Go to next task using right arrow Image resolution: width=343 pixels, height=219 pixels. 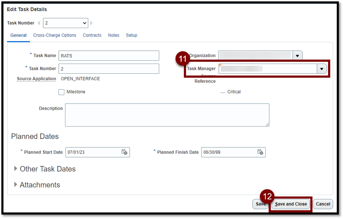91,23
